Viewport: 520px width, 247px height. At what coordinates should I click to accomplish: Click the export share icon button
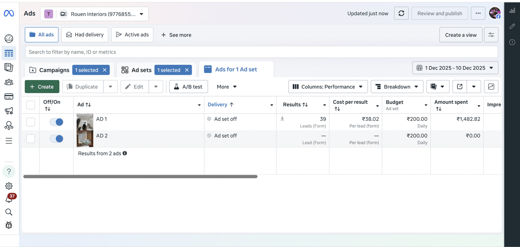(x=460, y=87)
